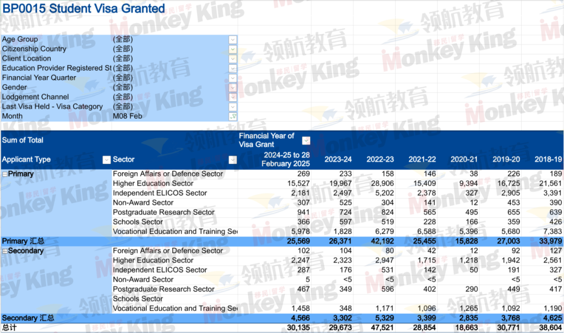Screen dimensions: 564x333
Task: Collapse the Secondary applicant group
Action: [x=5, y=251]
